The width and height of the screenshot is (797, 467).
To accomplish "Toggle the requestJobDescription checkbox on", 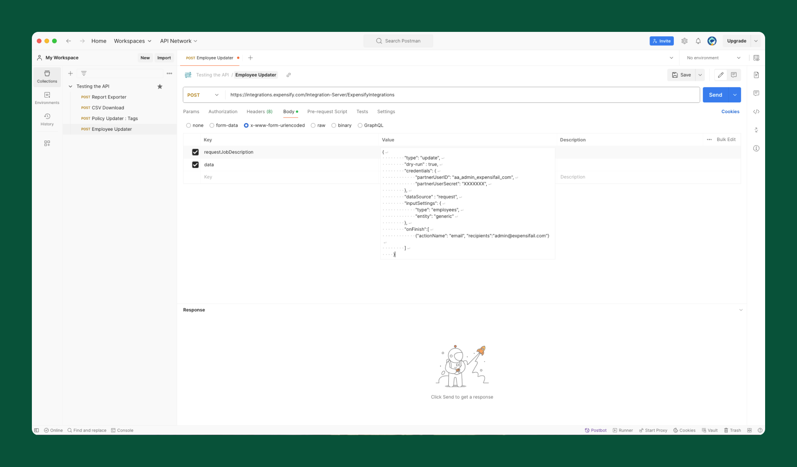I will (x=196, y=152).
